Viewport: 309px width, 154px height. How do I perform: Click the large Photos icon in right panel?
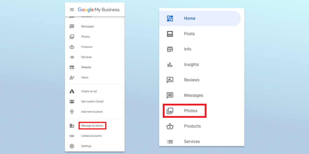(x=170, y=111)
